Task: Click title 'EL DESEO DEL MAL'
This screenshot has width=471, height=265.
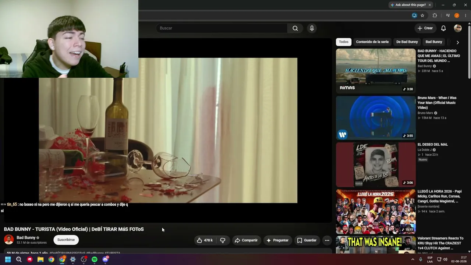Action: (x=433, y=145)
